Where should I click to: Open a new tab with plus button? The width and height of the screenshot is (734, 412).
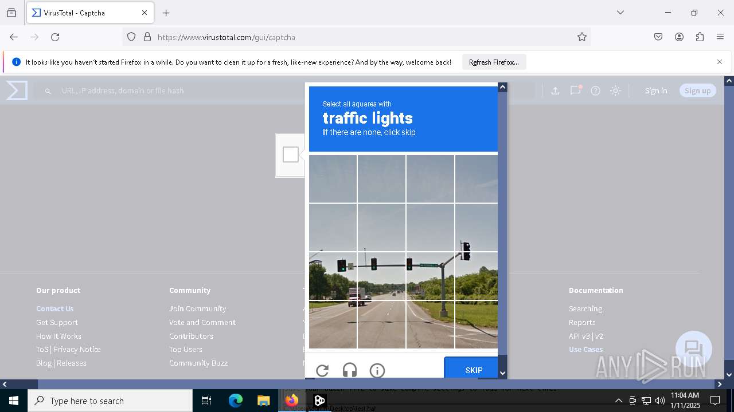(x=166, y=13)
